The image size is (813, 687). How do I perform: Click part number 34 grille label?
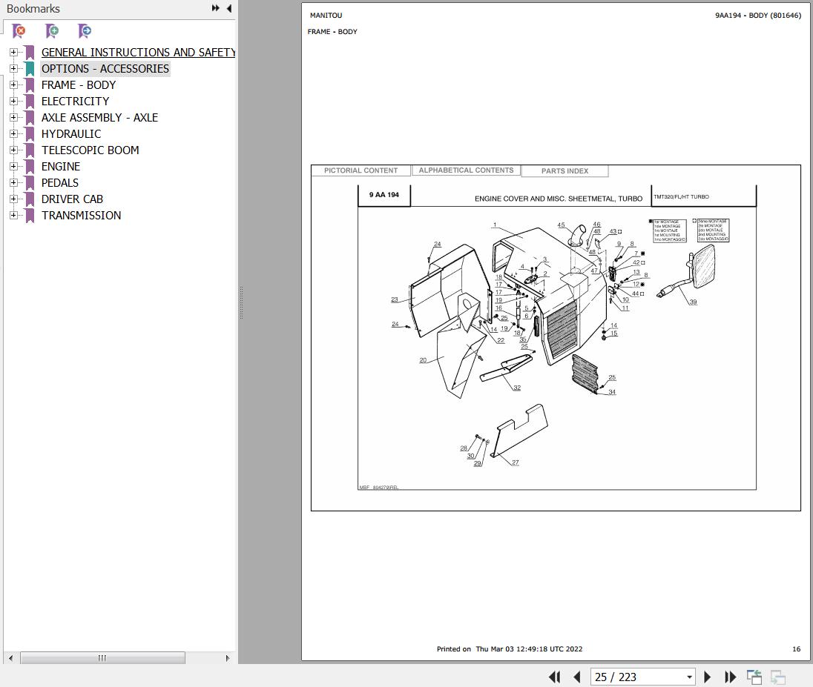pos(612,392)
